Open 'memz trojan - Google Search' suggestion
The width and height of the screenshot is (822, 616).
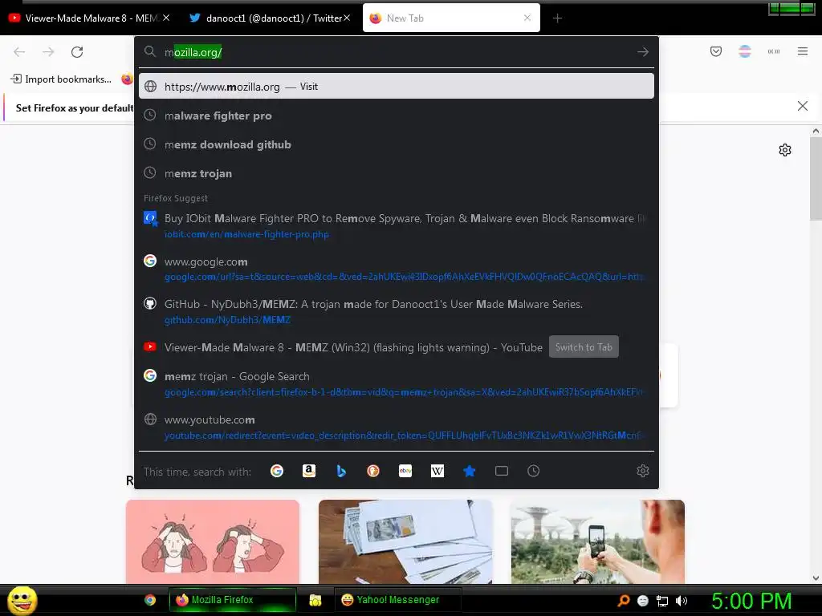(x=397, y=384)
